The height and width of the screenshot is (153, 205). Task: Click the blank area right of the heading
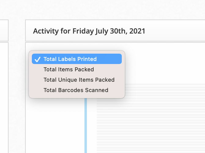pyautogui.click(x=174, y=31)
